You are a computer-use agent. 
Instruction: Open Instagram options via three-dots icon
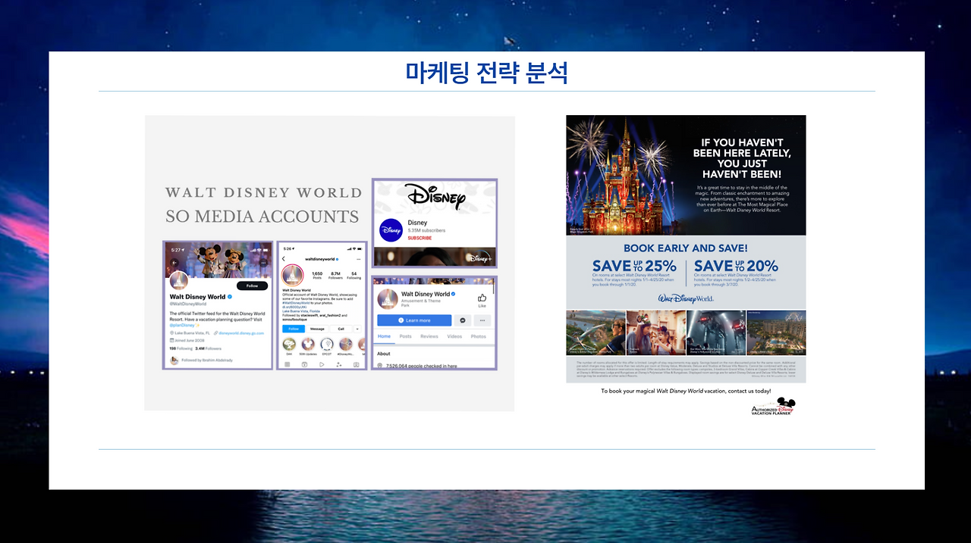[x=357, y=259]
